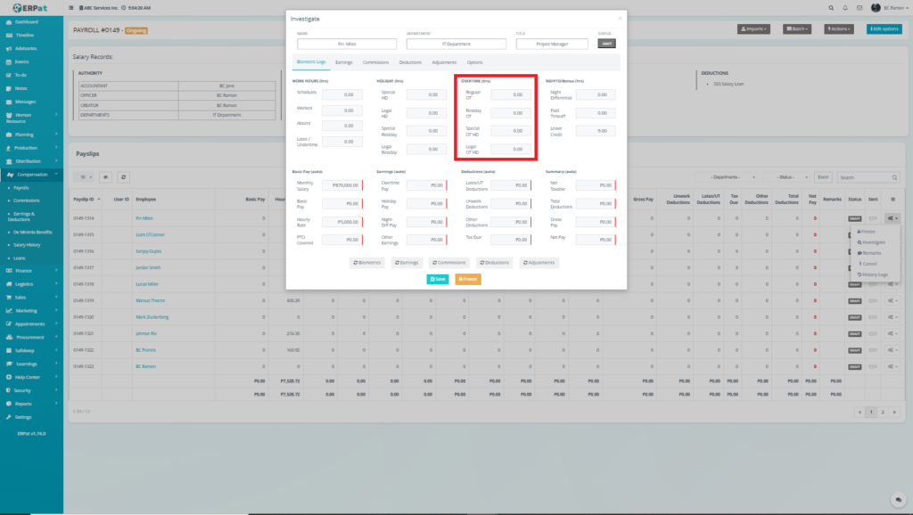The image size is (913, 515).
Task: Toggle column visibility eye button in Payslips
Action: [105, 177]
